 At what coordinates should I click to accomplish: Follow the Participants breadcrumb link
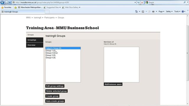[x=49, y=18]
